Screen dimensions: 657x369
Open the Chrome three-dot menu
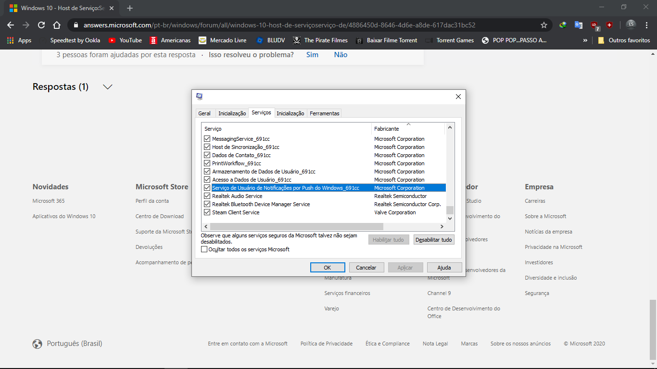point(647,25)
